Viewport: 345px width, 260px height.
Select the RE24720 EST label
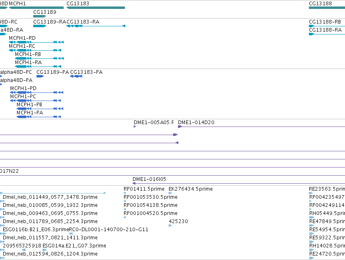pos(327,254)
